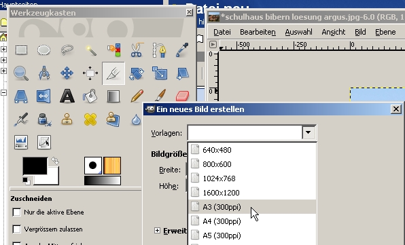
Task: Expand the Erweiterte options section
Action: pyautogui.click(x=157, y=230)
